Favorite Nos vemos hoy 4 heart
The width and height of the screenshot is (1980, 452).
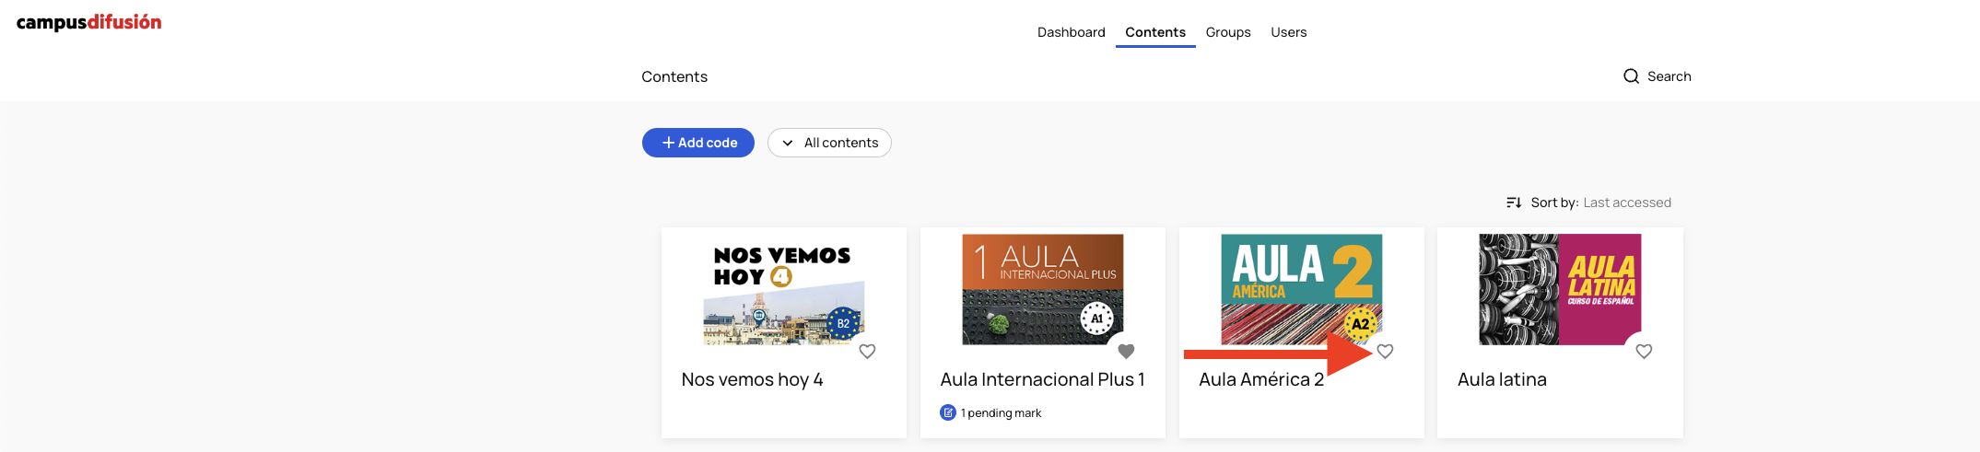click(867, 351)
